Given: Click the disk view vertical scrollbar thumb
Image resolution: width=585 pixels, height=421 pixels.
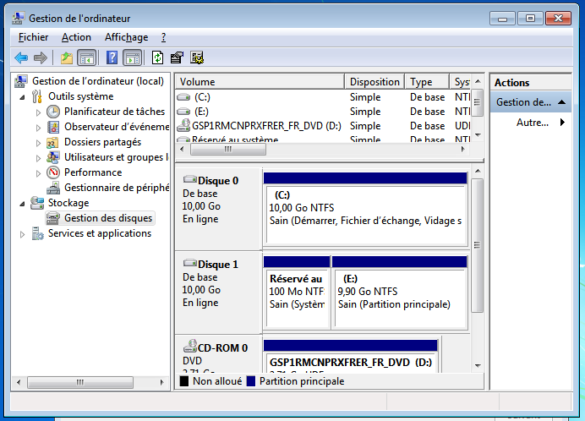Looking at the screenshot, I should [477, 245].
